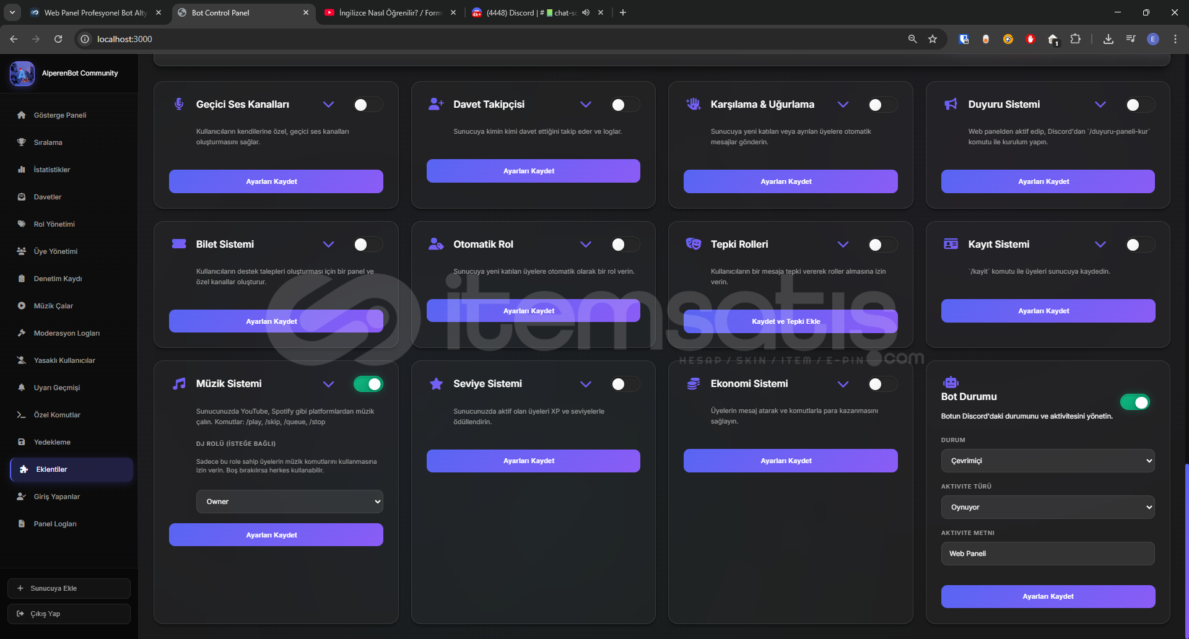1189x639 pixels.
Task: Expand the Geçici Ses Kanalları chevron
Action: click(x=329, y=105)
